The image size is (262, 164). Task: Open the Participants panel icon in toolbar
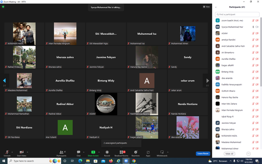(x=61, y=152)
